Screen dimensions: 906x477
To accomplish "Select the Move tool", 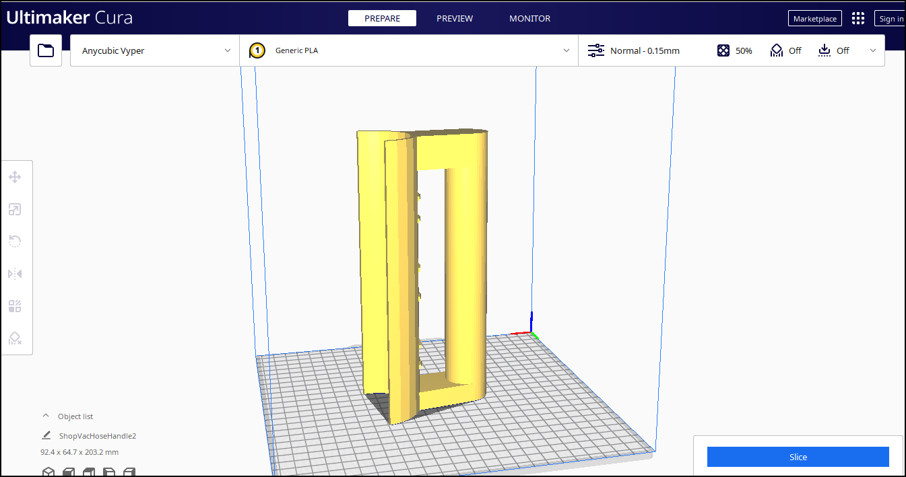I will pyautogui.click(x=15, y=177).
